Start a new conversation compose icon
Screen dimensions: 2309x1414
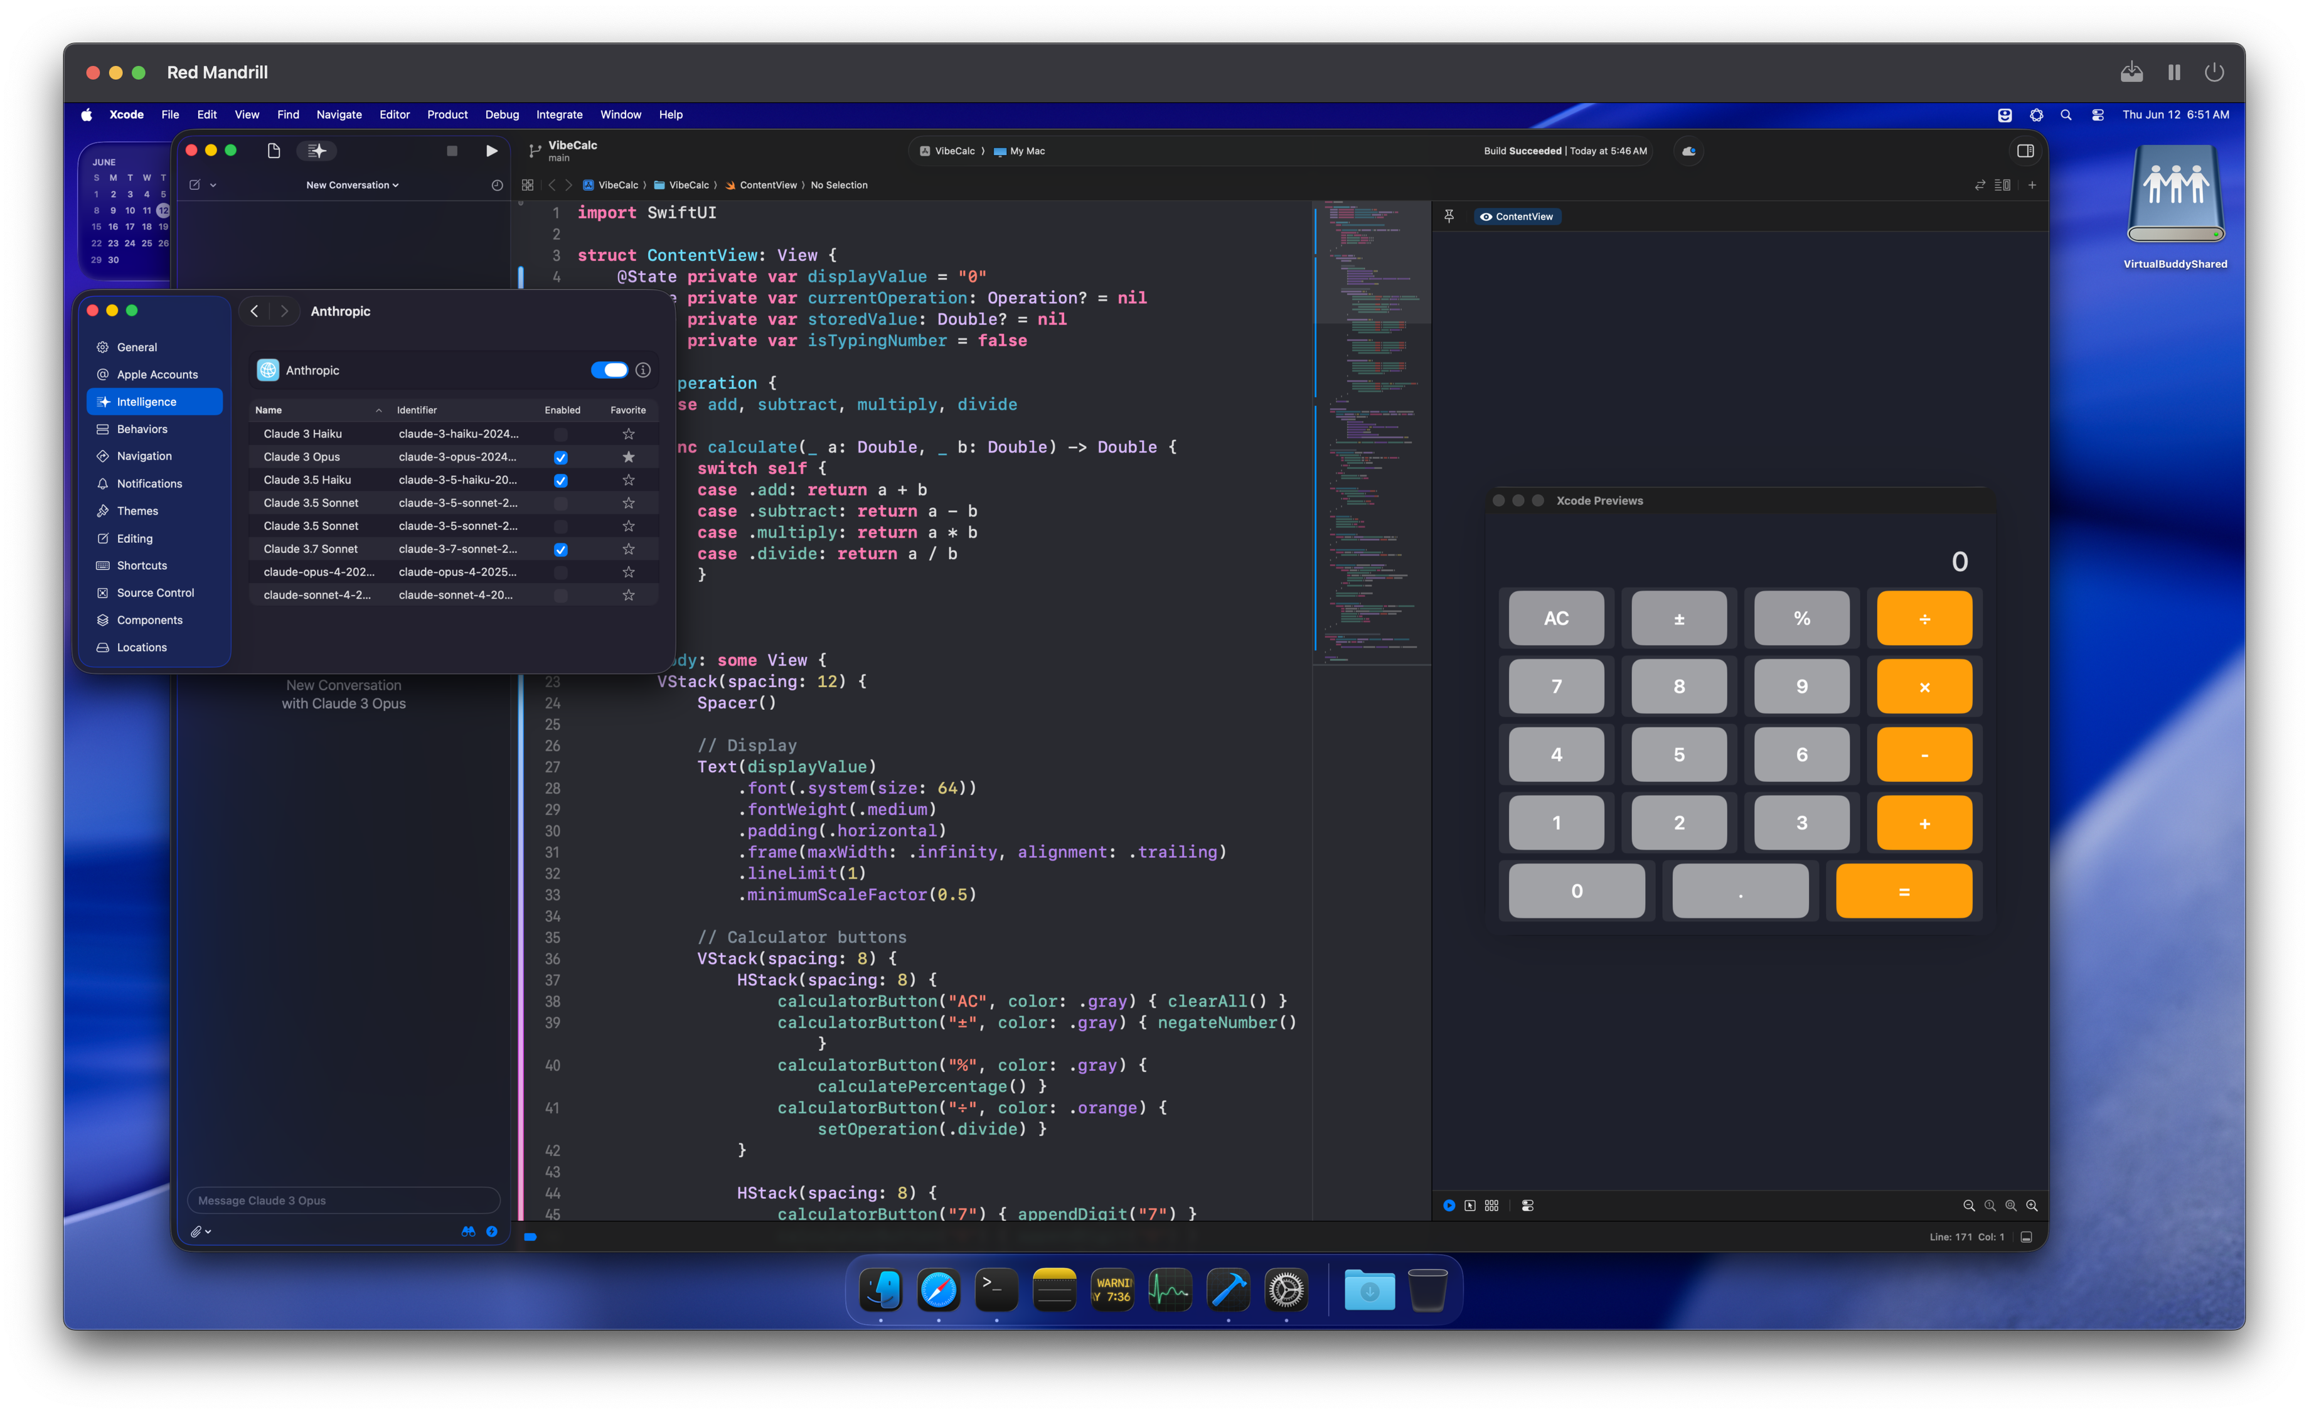click(x=195, y=185)
